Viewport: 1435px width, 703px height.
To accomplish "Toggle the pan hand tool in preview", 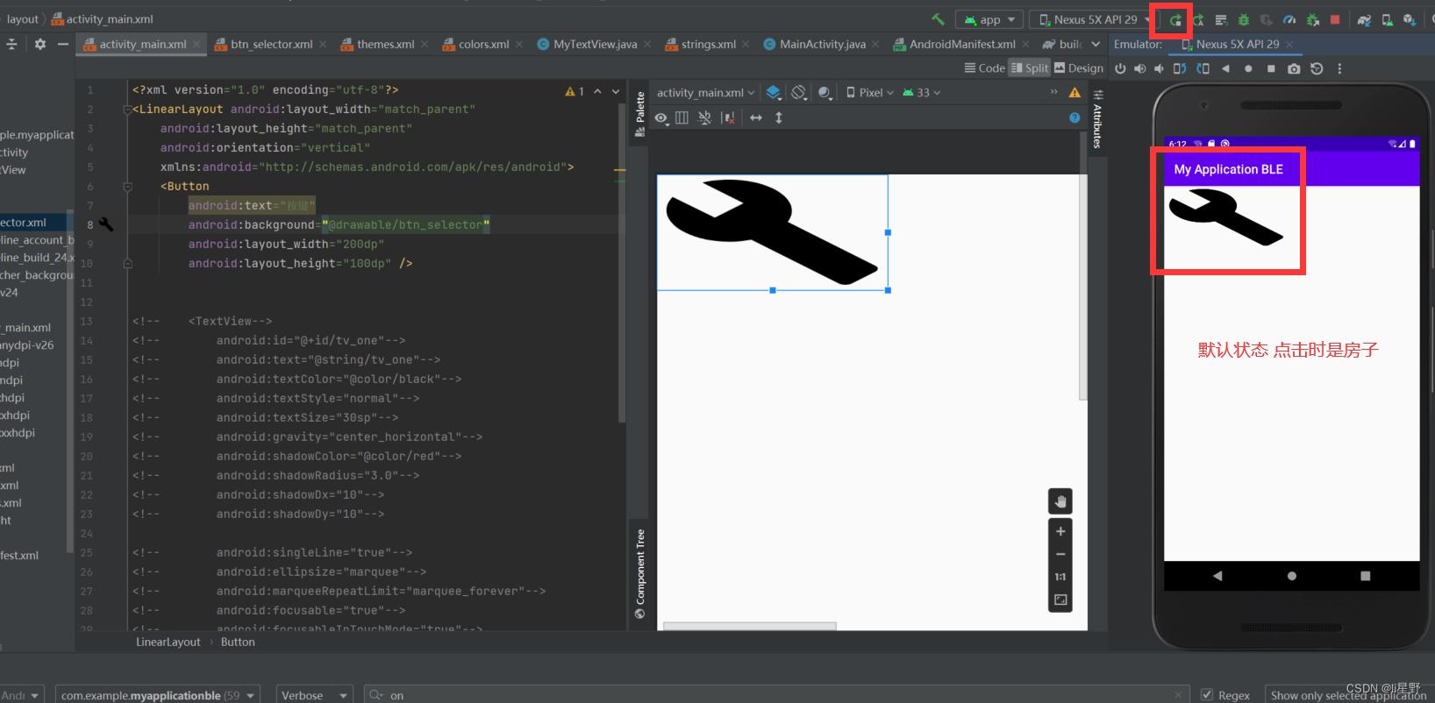I will pyautogui.click(x=1060, y=501).
